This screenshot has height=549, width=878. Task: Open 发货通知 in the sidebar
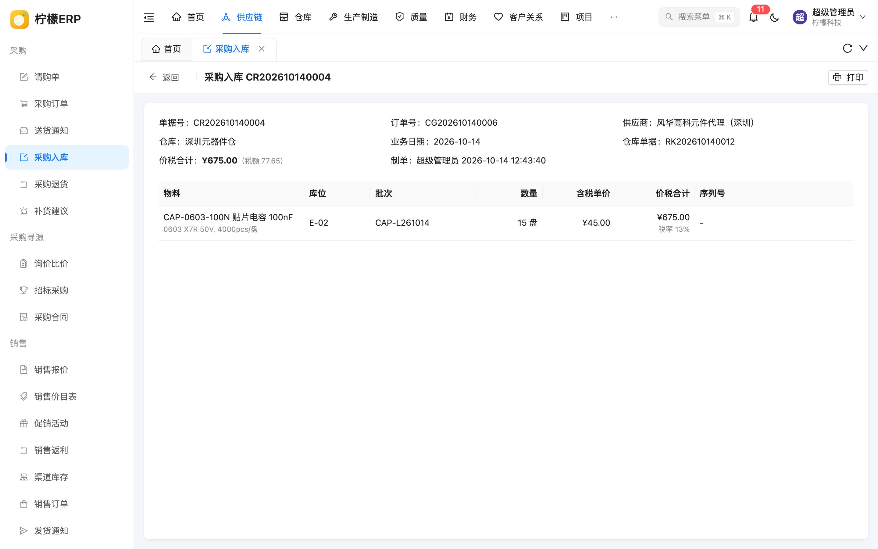point(67,531)
